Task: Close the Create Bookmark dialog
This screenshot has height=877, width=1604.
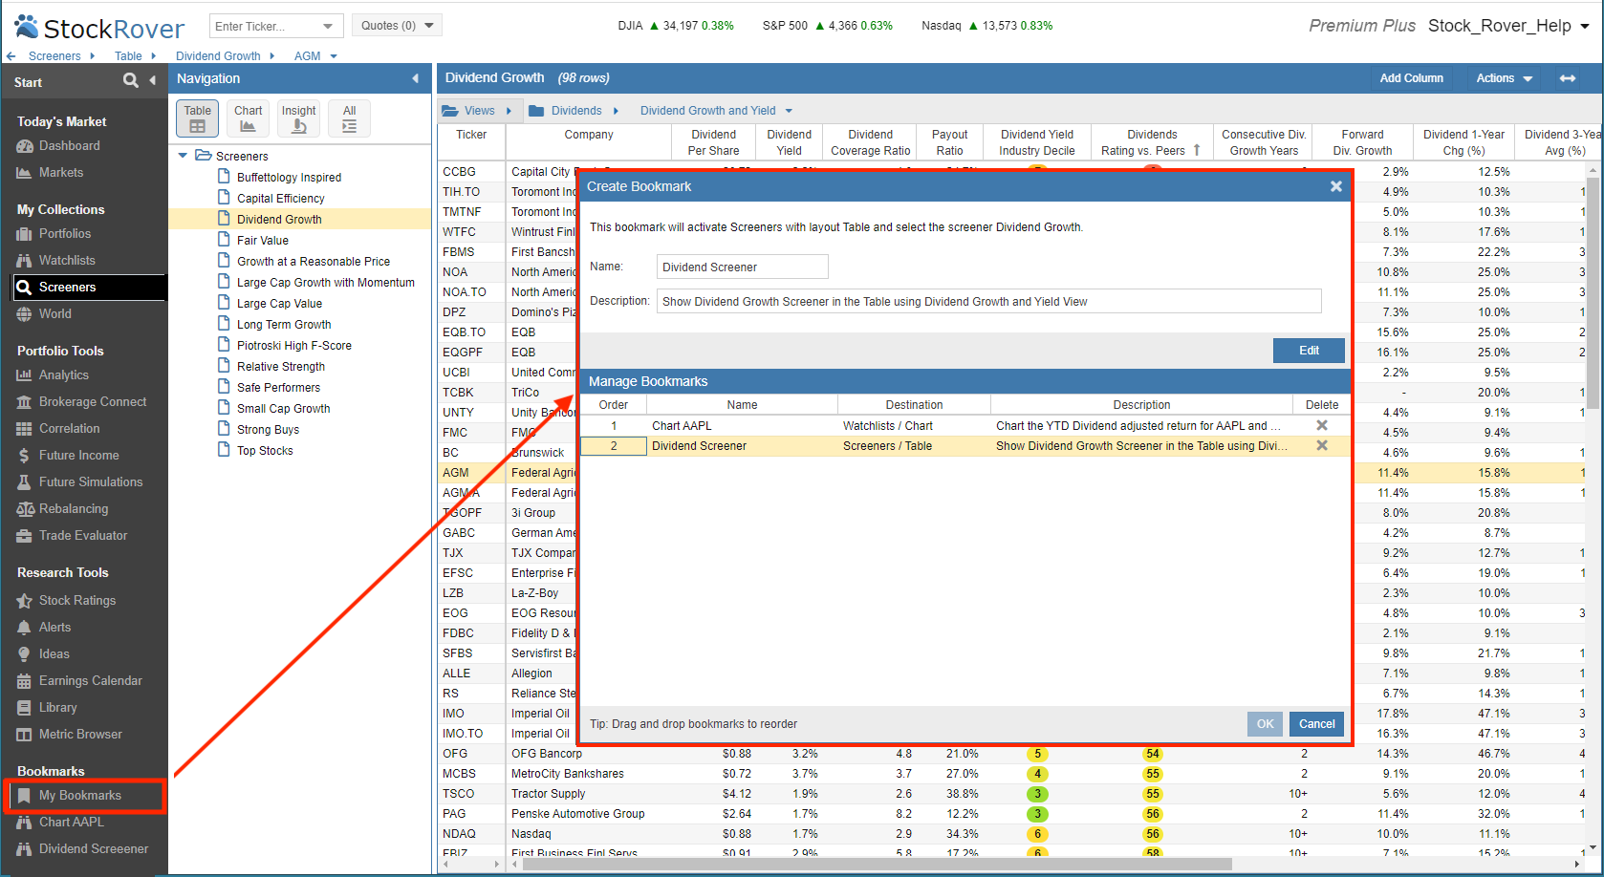Action: pos(1336,186)
